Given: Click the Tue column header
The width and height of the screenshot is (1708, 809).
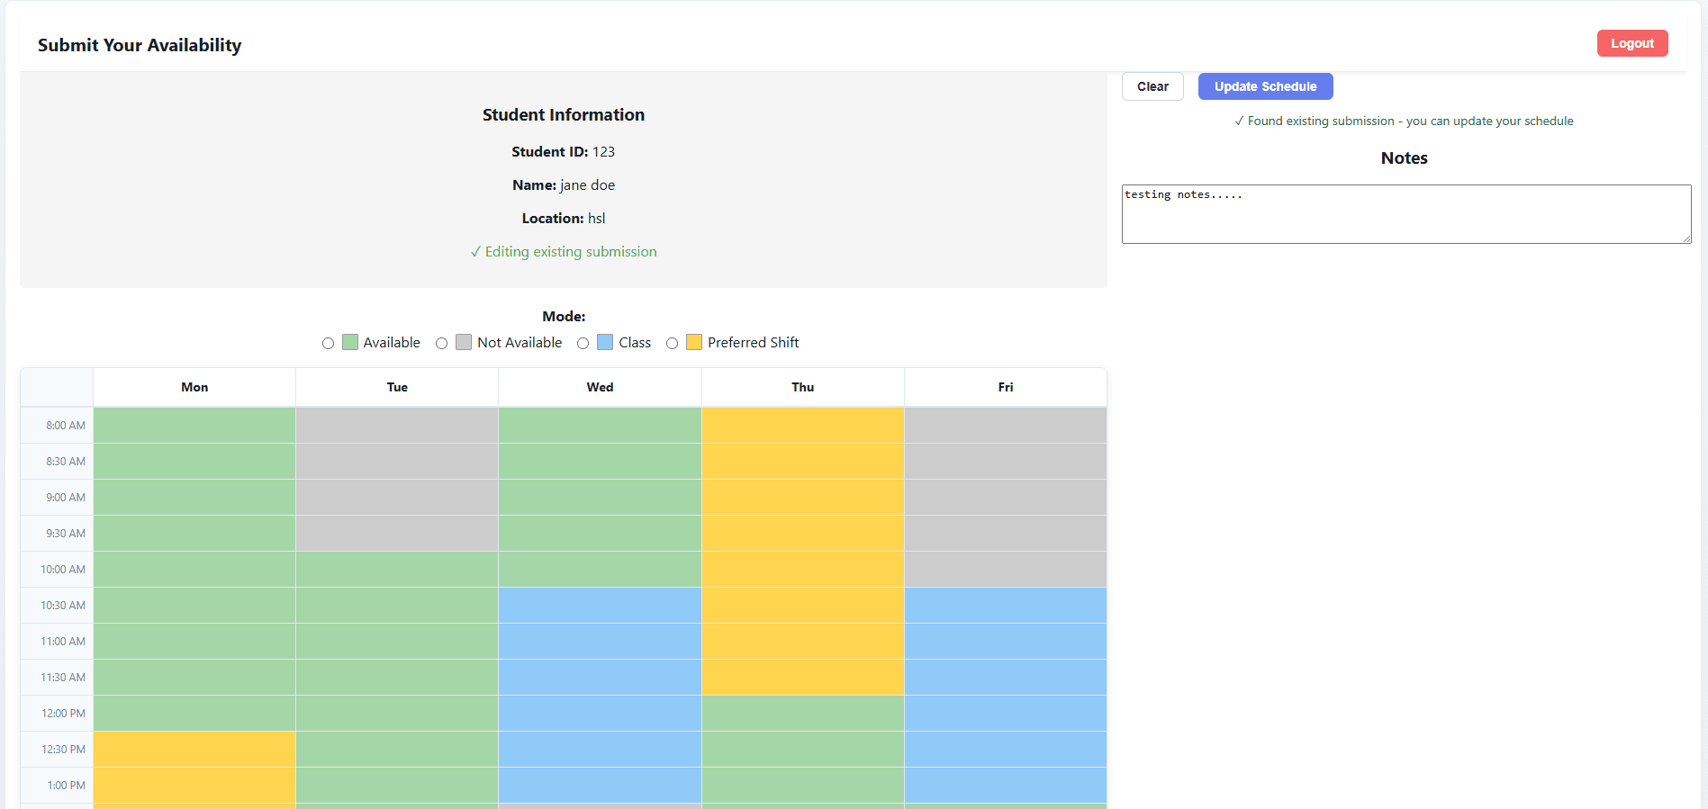Looking at the screenshot, I should 397,387.
